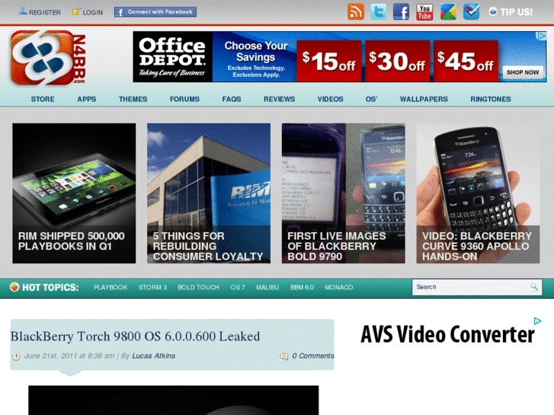Open the Login link
This screenshot has width=554, height=415.
[88, 12]
